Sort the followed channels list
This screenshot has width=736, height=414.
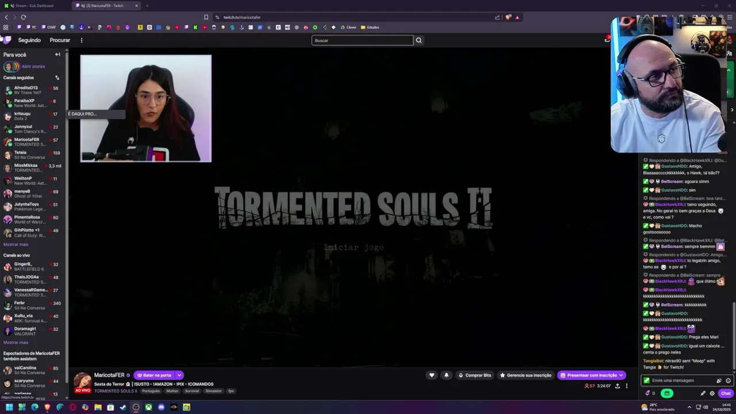57,78
